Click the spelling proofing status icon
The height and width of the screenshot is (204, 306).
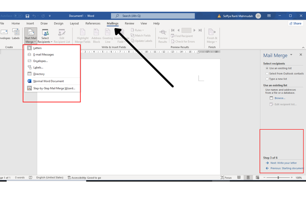point(31,177)
